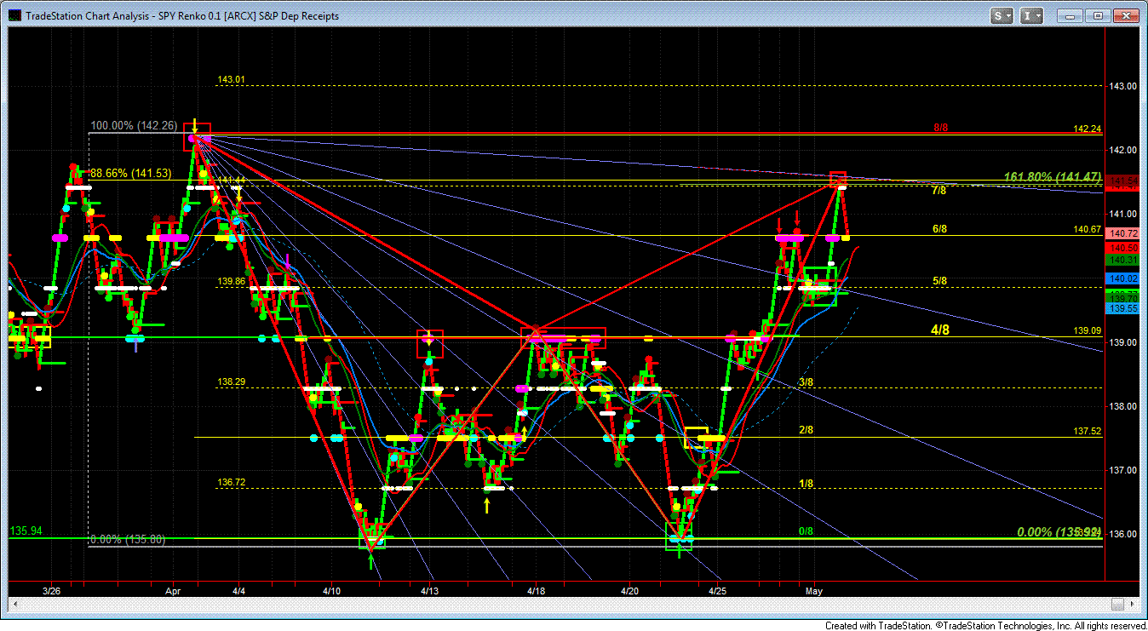1148x631 pixels.
Task: Click the '139.00' price axis value
Action: [x=1122, y=342]
